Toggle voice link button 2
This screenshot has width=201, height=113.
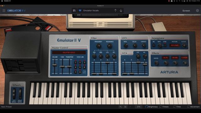coord(80,62)
